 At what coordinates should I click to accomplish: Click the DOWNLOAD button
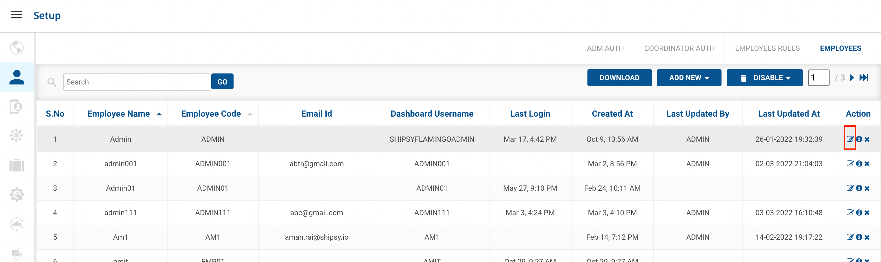click(x=619, y=78)
